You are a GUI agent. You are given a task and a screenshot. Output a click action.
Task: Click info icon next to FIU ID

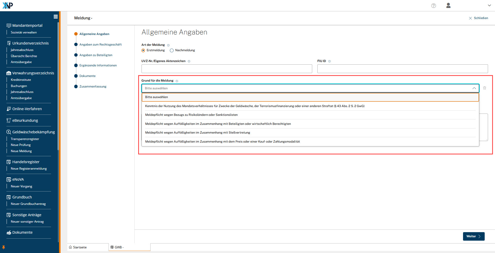tap(329, 61)
